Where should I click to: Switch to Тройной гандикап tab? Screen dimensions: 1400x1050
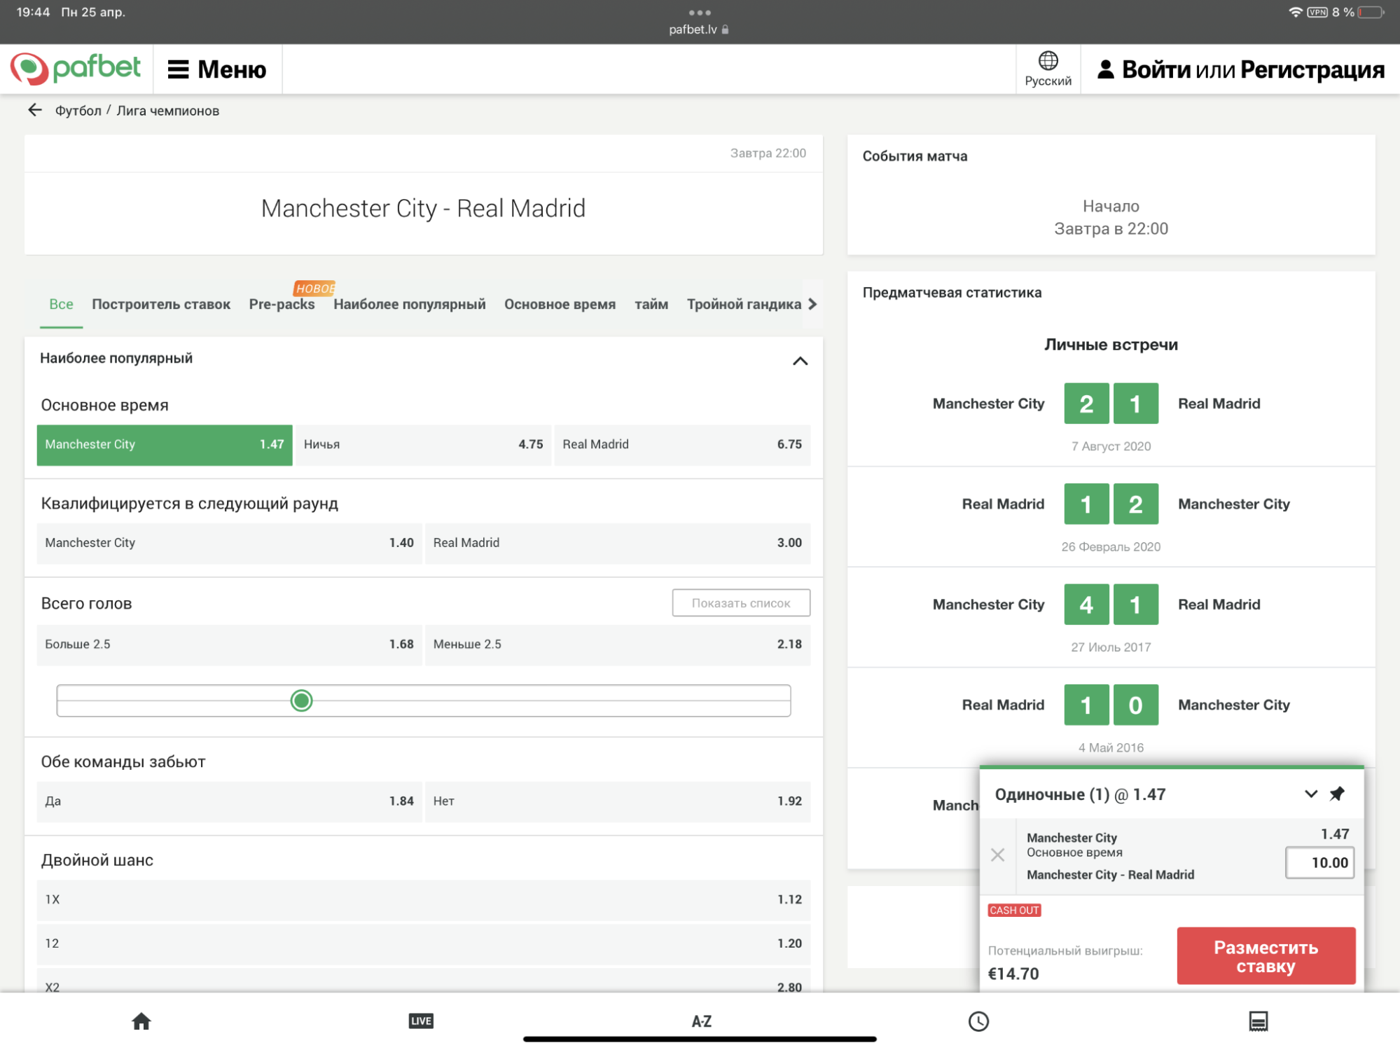click(744, 304)
